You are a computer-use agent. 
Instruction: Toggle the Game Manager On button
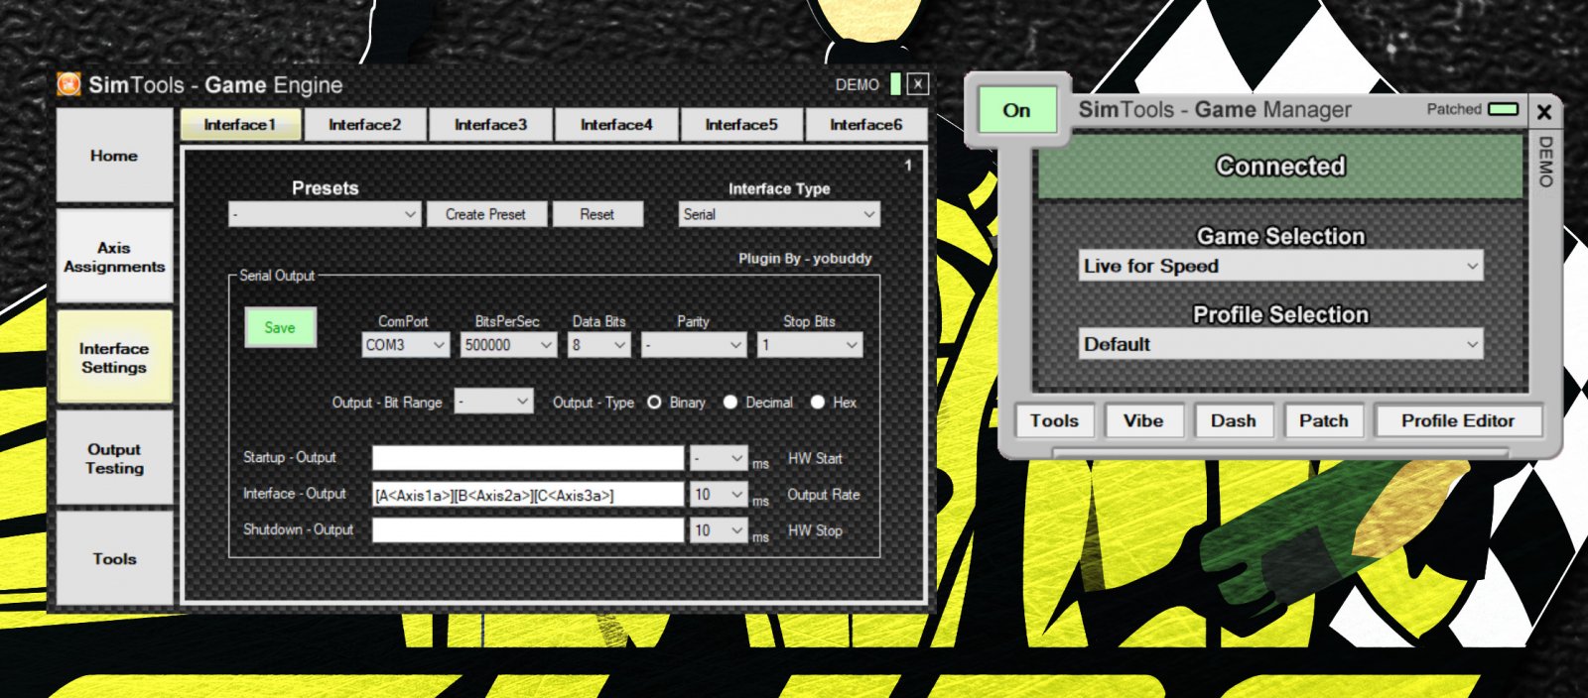point(1016,110)
